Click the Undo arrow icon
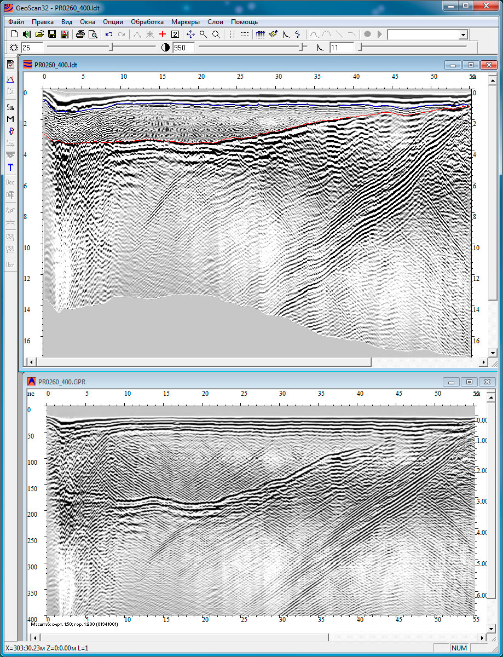This screenshot has height=657, width=503. (109, 34)
